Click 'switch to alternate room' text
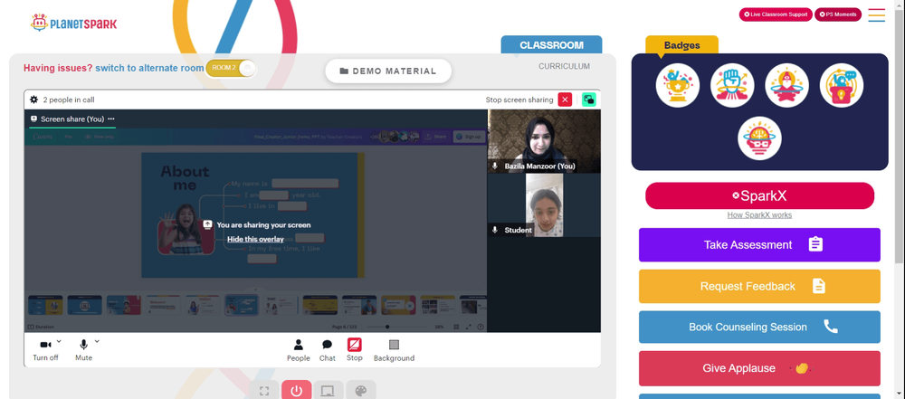905x399 pixels. point(149,68)
